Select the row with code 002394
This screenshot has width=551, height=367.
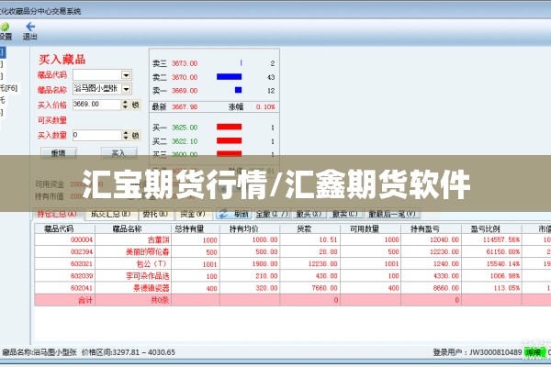(82, 251)
